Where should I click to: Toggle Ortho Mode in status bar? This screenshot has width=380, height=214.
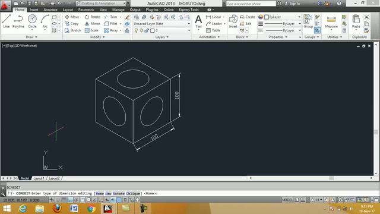70,200
